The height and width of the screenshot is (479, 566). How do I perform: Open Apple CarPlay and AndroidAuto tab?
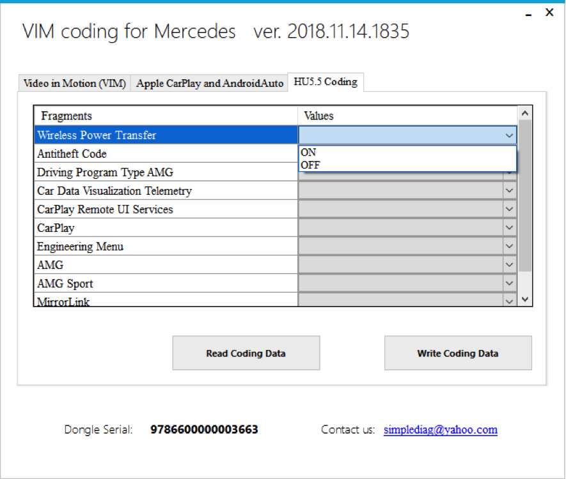(x=209, y=83)
